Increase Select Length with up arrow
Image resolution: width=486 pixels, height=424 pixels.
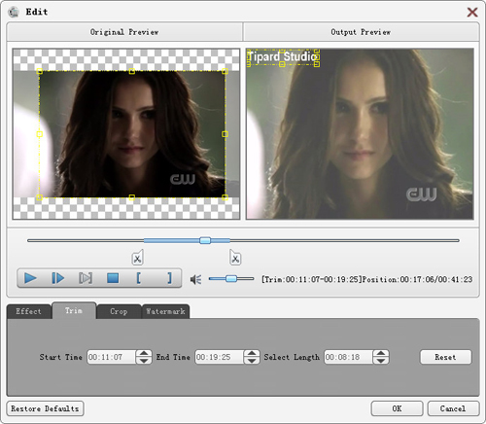tap(381, 354)
